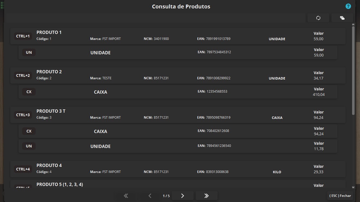The image size is (360, 202).
Task: Select product via CTRL+1 badge
Action: [x=23, y=36]
